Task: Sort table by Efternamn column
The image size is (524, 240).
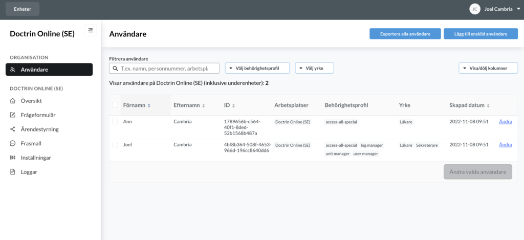Action: pyautogui.click(x=189, y=105)
